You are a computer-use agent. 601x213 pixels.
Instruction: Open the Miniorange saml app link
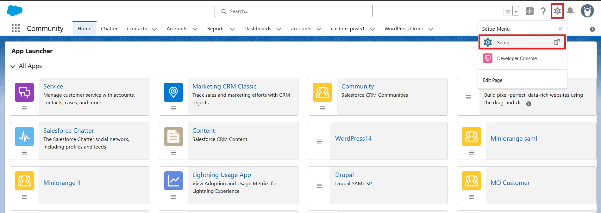click(x=514, y=138)
